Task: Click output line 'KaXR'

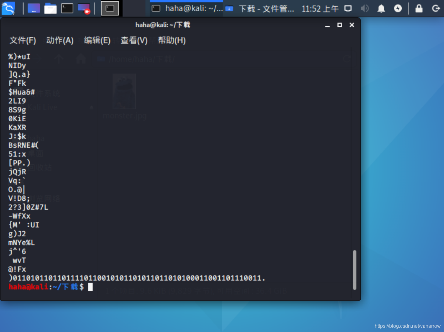Action: pyautogui.click(x=17, y=128)
